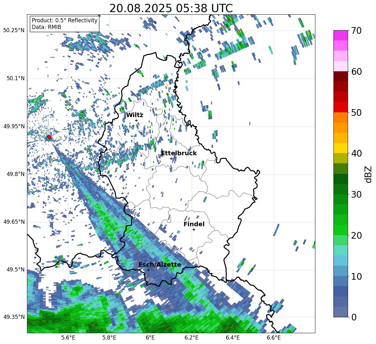This screenshot has height=344, width=376.
Task: Click the red radar site marker
Action: click(49, 137)
